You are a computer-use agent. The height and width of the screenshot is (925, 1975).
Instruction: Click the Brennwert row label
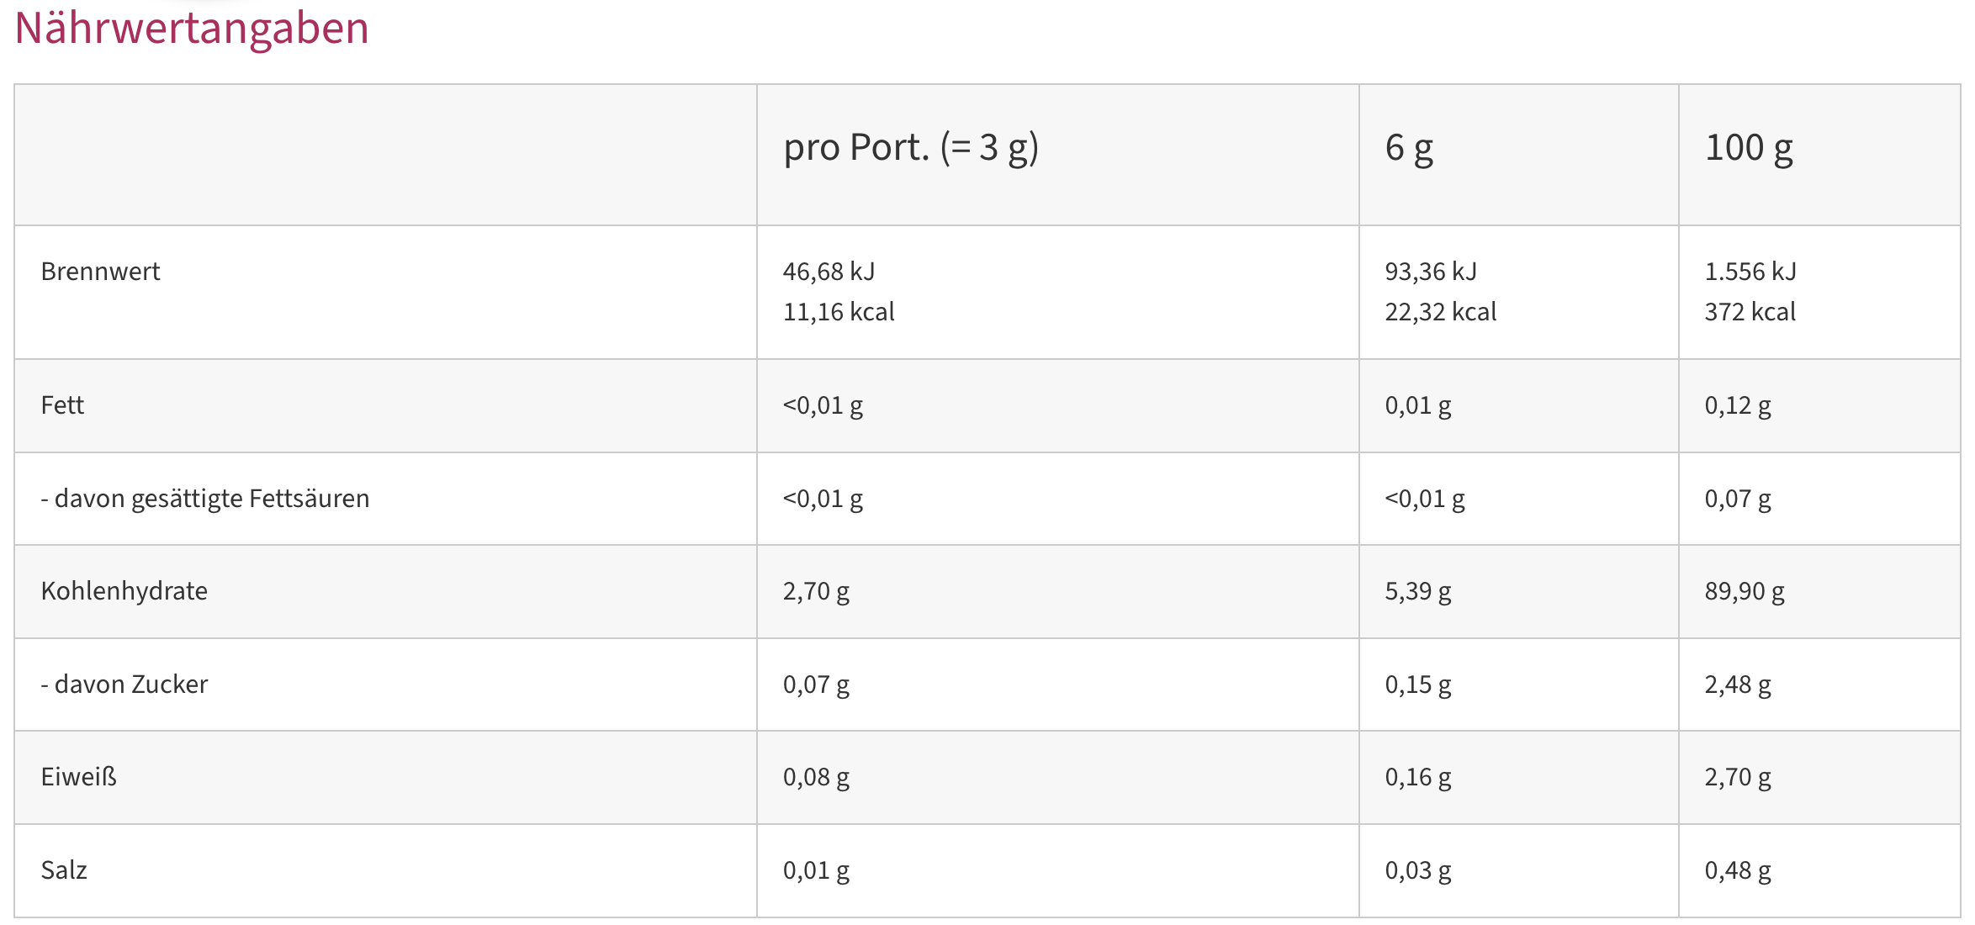(x=100, y=272)
